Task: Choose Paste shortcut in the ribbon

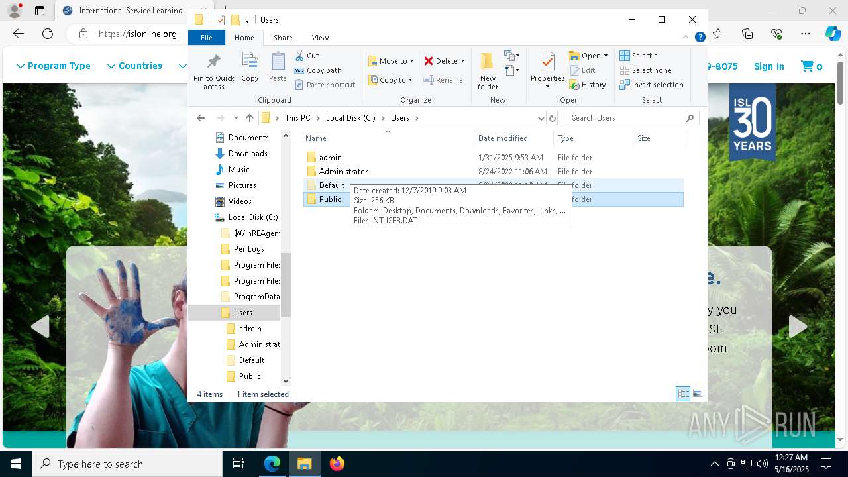Action: click(x=325, y=85)
